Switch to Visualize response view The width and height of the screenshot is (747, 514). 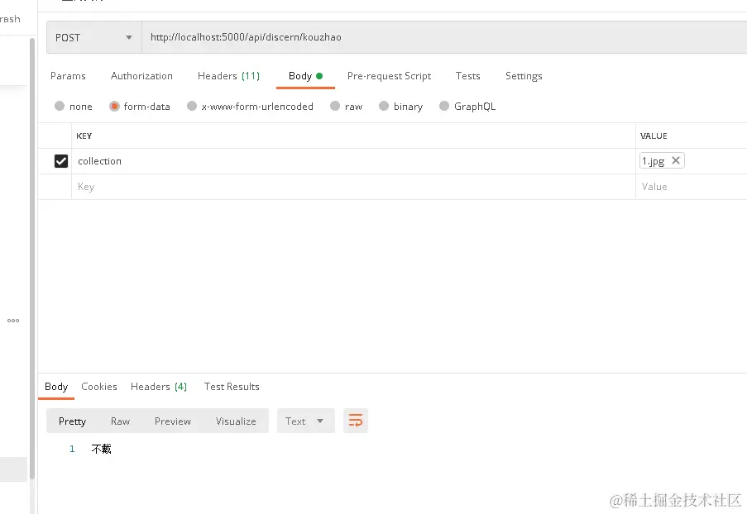[236, 421]
